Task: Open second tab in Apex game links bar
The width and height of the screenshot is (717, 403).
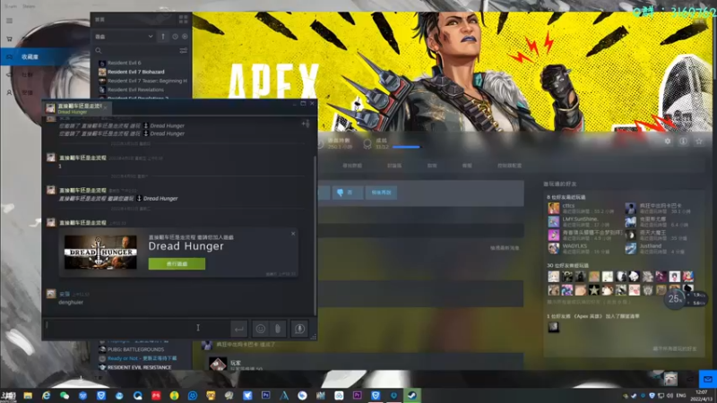Action: click(394, 166)
